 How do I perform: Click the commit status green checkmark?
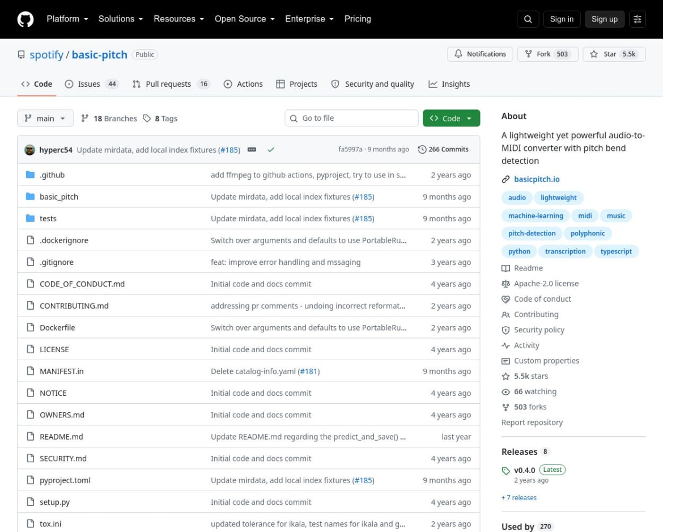[271, 150]
